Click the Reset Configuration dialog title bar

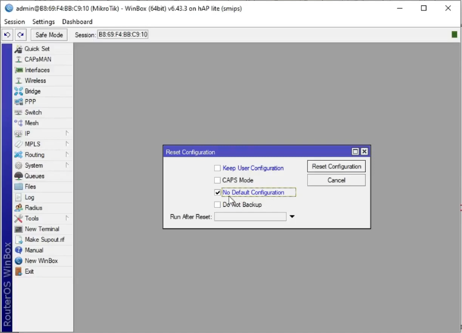coord(256,152)
